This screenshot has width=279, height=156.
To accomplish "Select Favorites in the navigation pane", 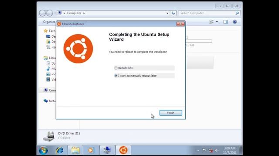I will coord(50,31).
